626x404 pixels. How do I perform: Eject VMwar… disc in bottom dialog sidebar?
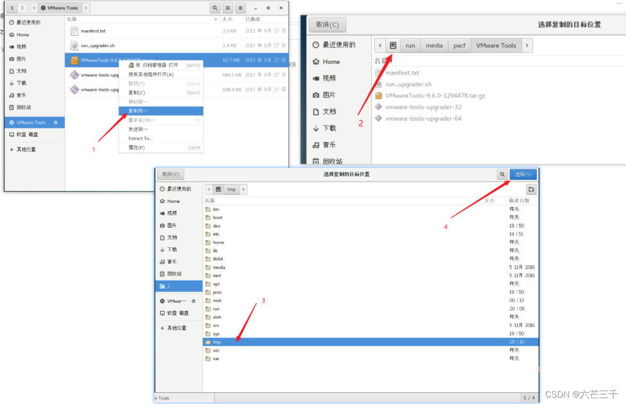pyautogui.click(x=194, y=301)
